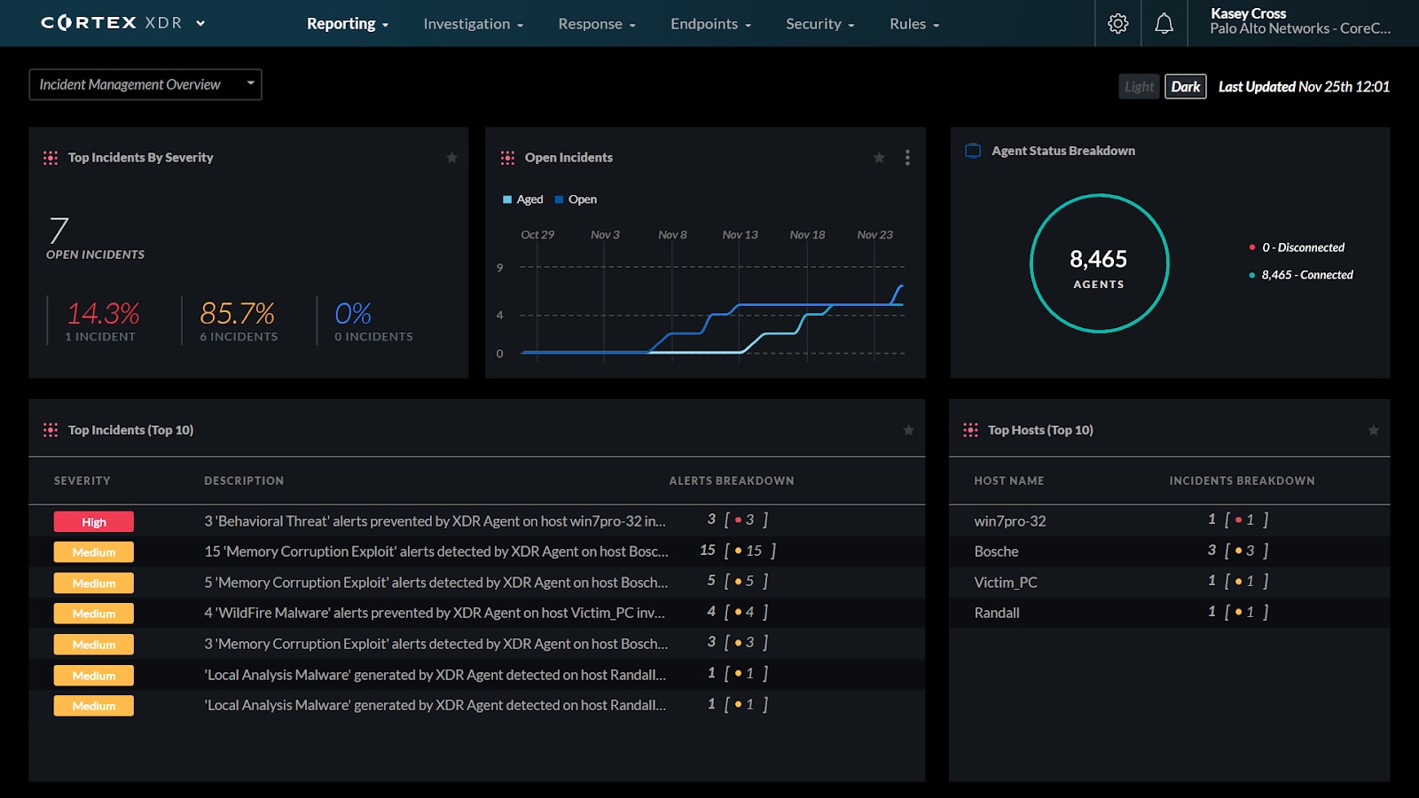The image size is (1419, 798).
Task: Select the Dark theme toggle
Action: 1185,87
